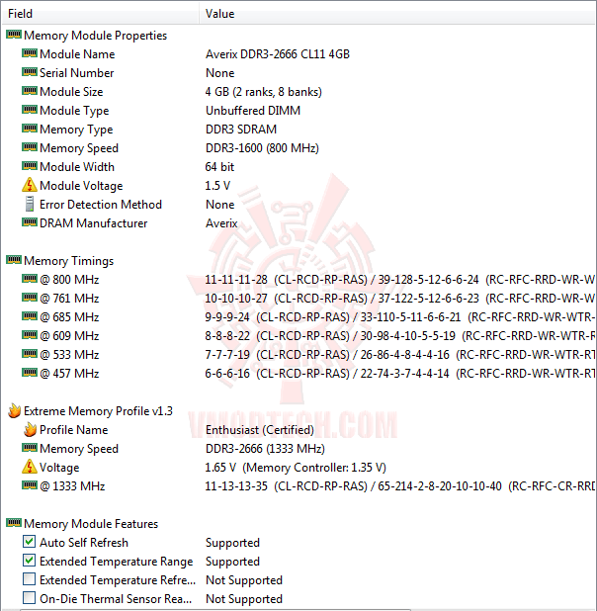Viewport: 597px width, 611px height.
Task: Select the 'Memory Module Features' group label
Action: (x=91, y=524)
